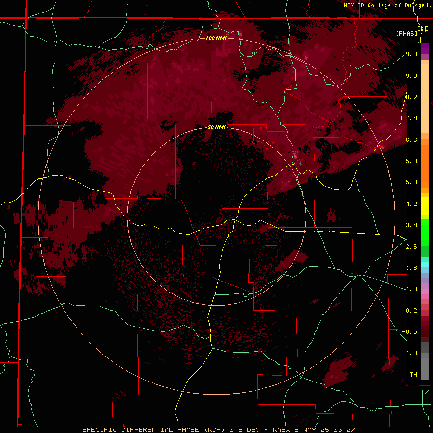Click the KABX radar site identifier
Screen dimensions: 433x433
(281, 430)
